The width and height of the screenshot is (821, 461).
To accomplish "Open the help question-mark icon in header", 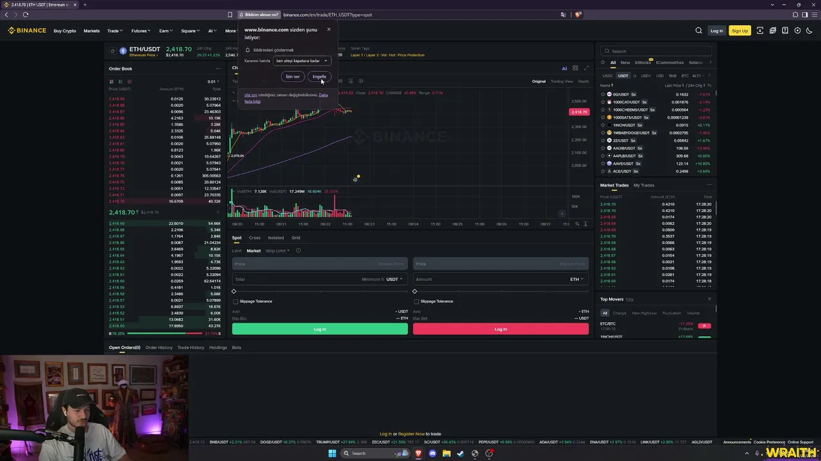I will point(785,31).
